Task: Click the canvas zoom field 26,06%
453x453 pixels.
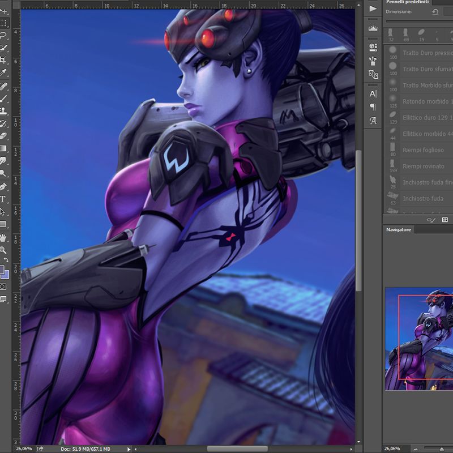Action: [x=24, y=448]
